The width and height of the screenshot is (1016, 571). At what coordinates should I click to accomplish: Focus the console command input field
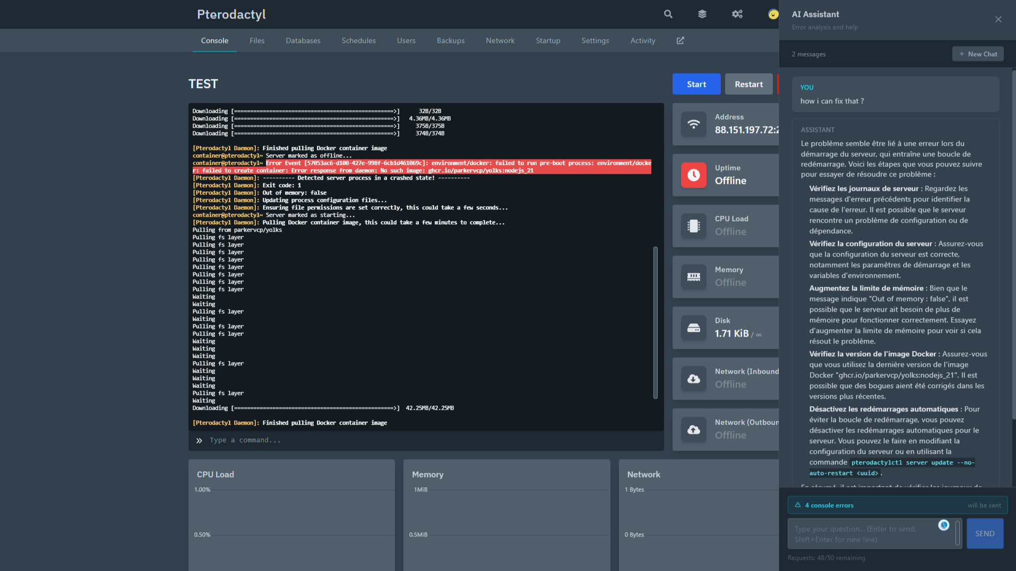(425, 440)
